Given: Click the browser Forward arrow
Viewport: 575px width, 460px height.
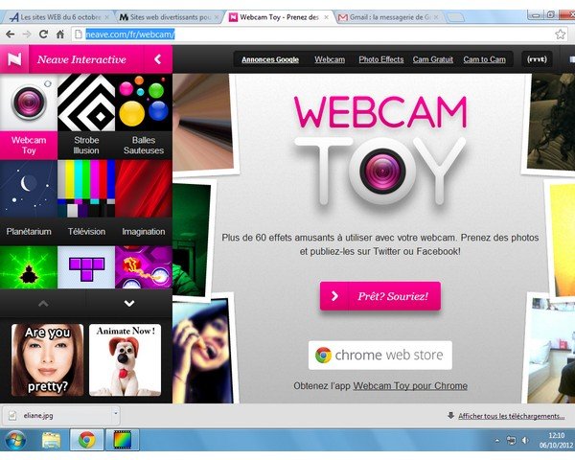Looking at the screenshot, I should point(27,34).
